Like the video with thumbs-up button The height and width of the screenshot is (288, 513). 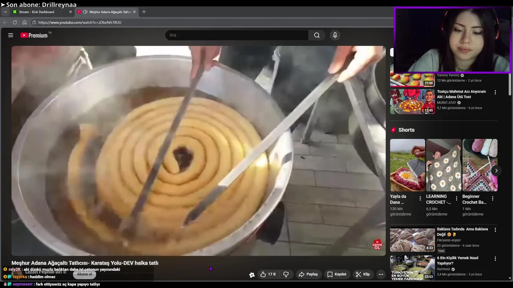[268, 274]
